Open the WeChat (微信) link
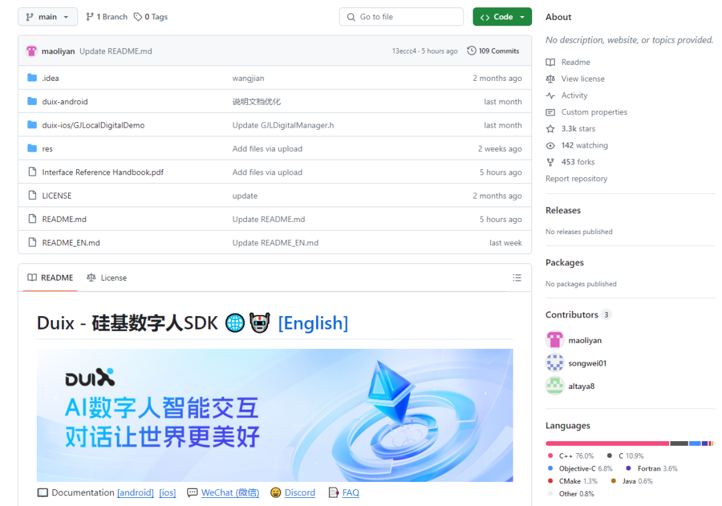The width and height of the screenshot is (722, 506). (230, 493)
